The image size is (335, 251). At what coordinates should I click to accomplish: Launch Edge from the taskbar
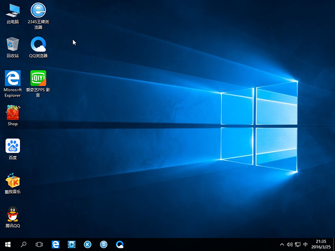pyautogui.click(x=55, y=244)
